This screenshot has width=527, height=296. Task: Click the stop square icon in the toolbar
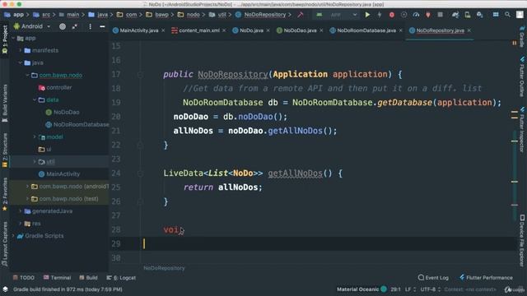[440, 15]
